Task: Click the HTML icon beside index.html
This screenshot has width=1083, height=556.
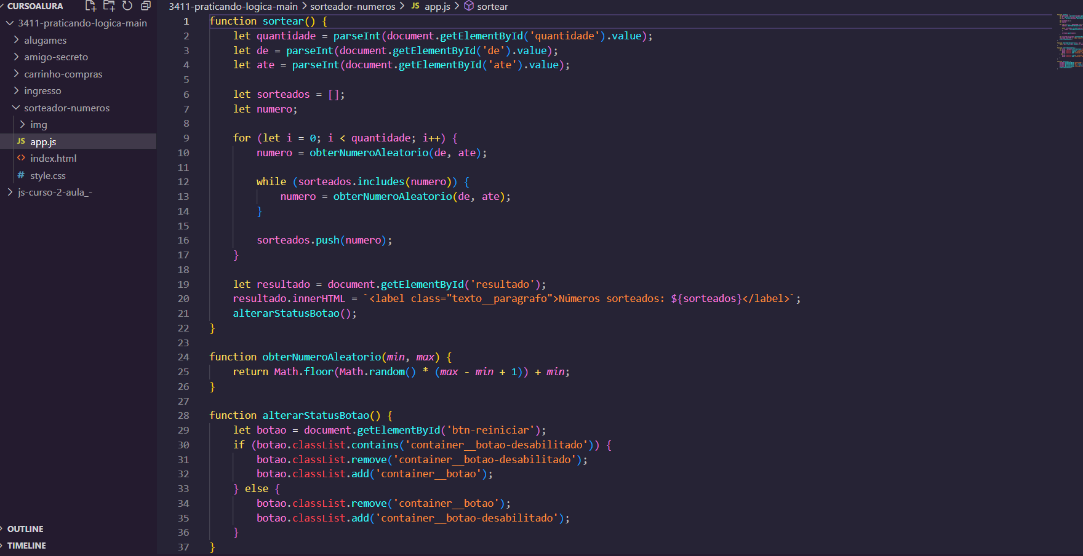Action: point(21,158)
